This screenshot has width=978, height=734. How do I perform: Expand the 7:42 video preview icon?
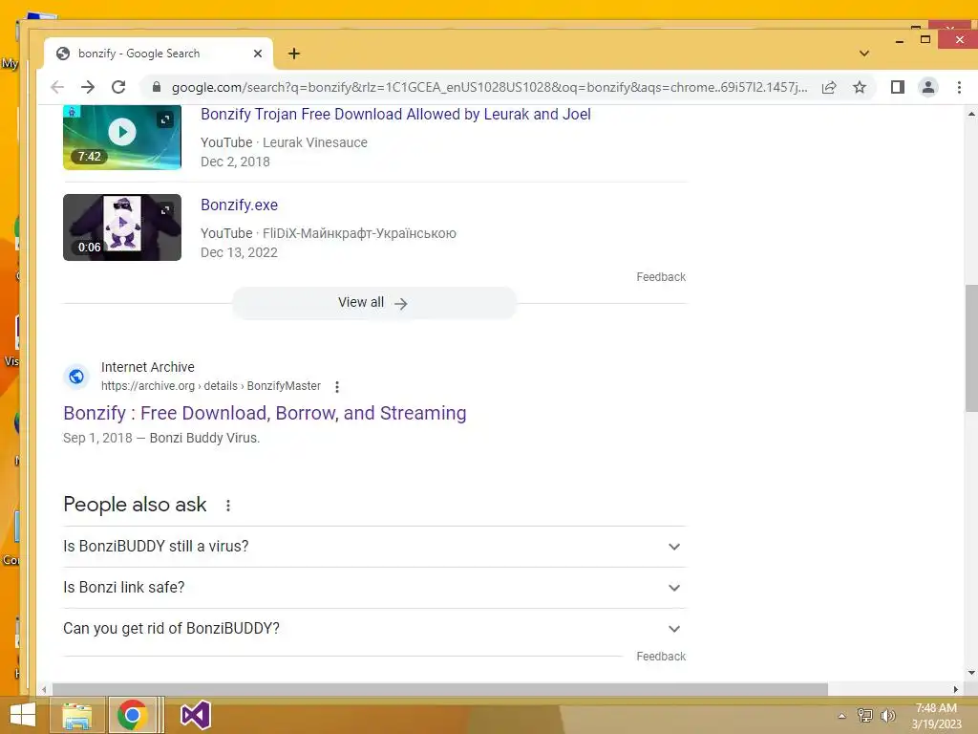[x=165, y=119]
